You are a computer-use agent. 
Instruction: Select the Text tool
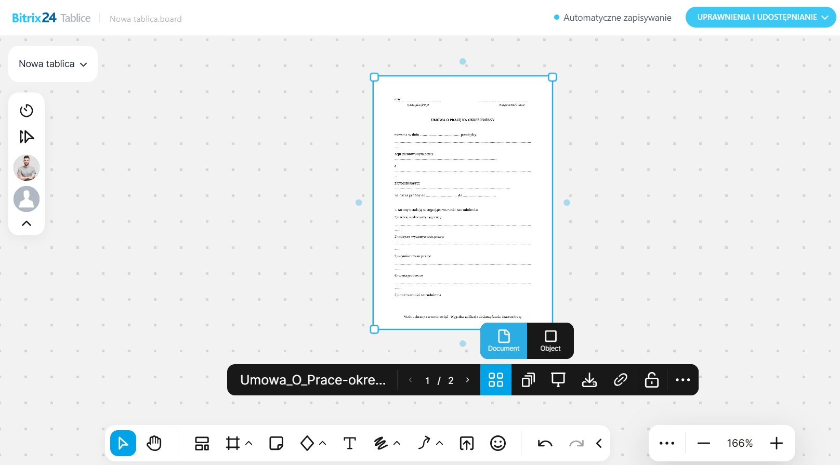click(x=350, y=443)
